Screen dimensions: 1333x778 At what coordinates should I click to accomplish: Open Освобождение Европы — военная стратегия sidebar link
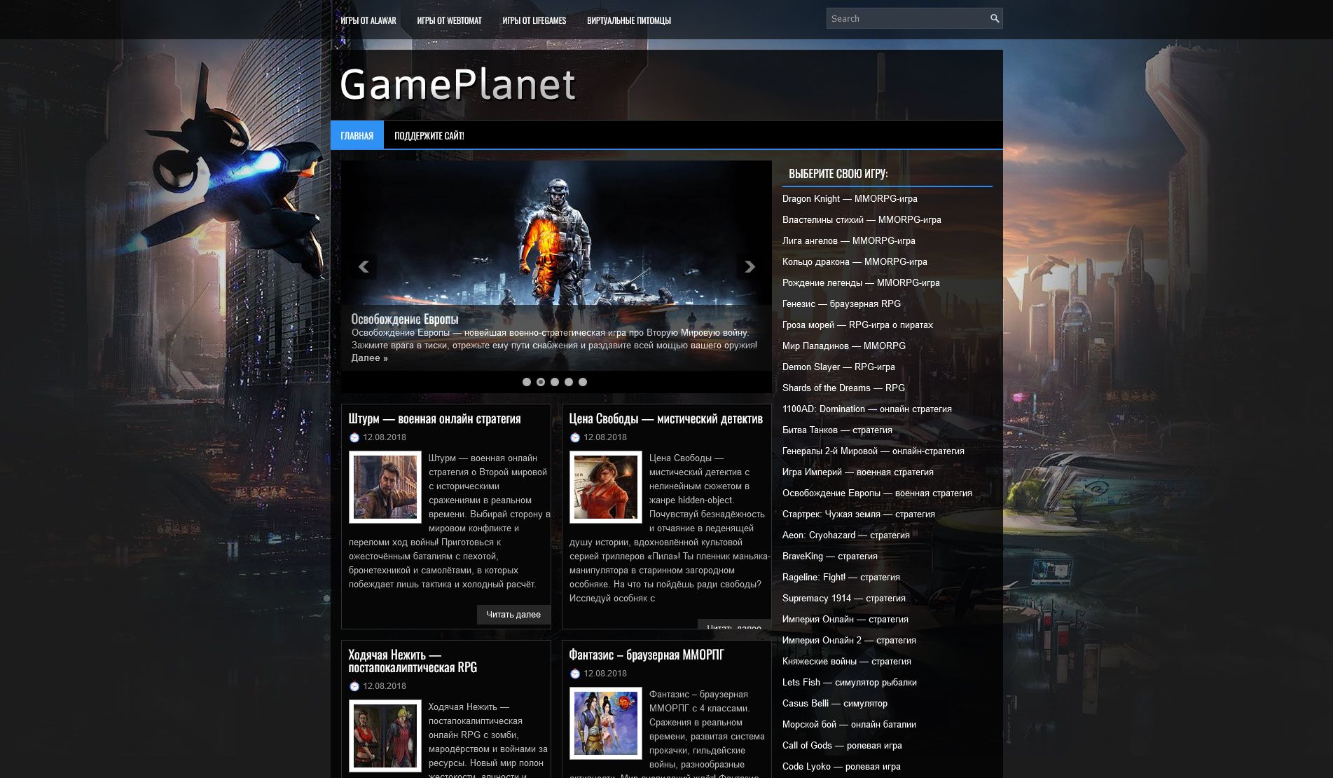(x=877, y=493)
